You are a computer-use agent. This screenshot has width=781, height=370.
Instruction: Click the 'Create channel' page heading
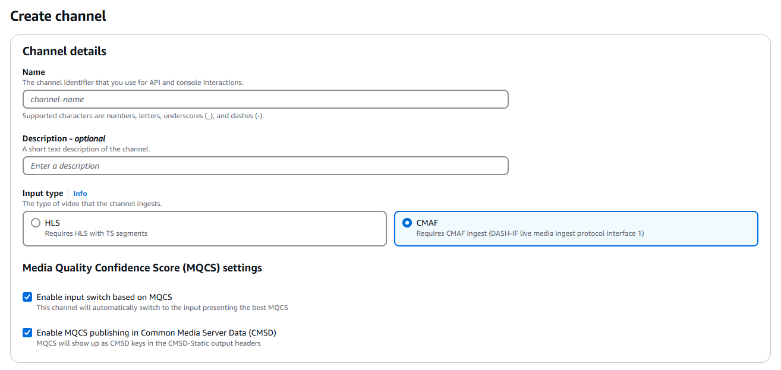(58, 16)
